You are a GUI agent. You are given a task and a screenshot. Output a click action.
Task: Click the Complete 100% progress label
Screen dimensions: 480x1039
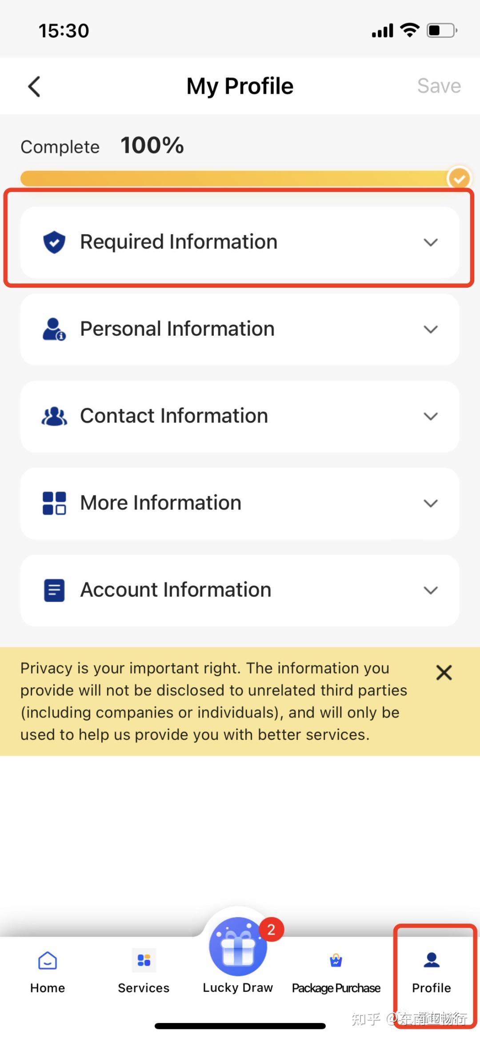pyautogui.click(x=102, y=146)
